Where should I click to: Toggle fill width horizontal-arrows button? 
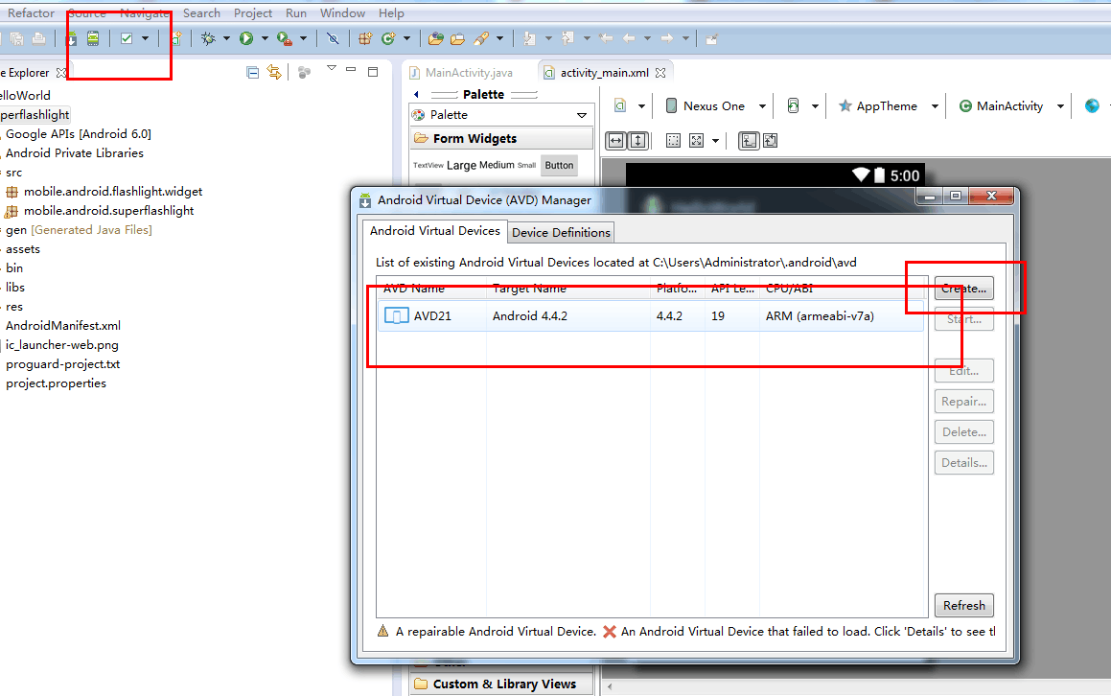tap(615, 140)
